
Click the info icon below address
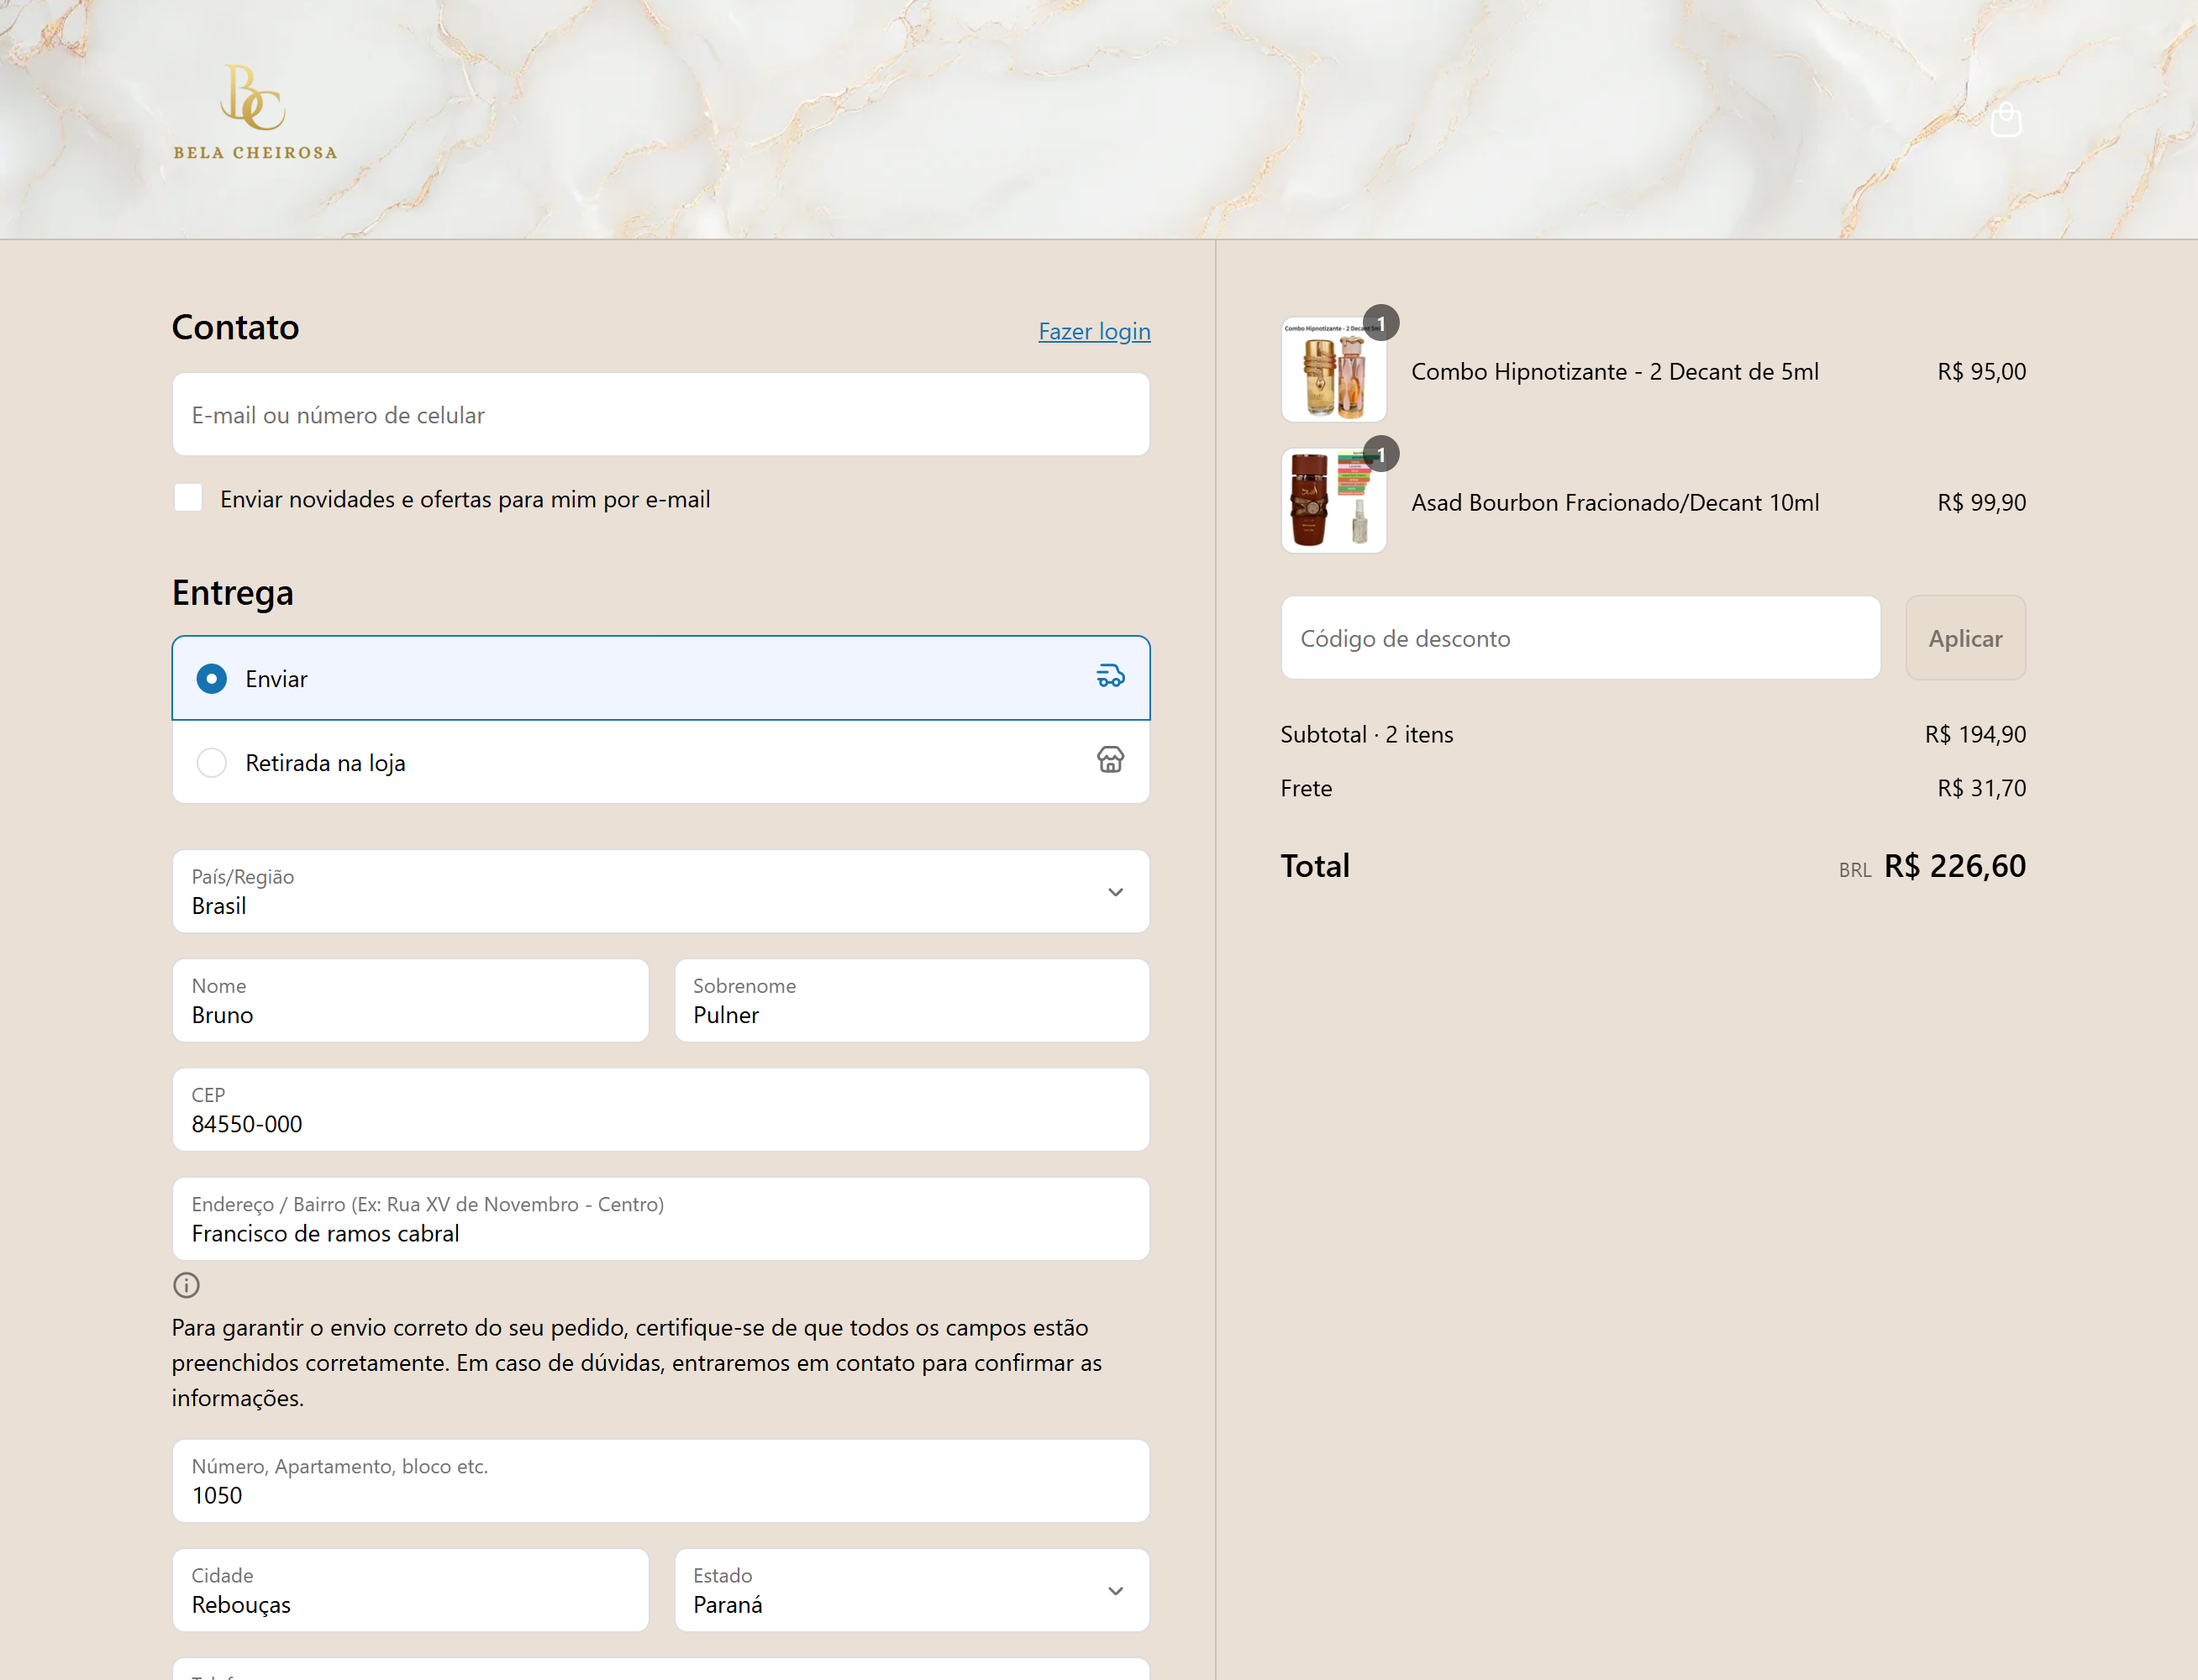(x=187, y=1285)
